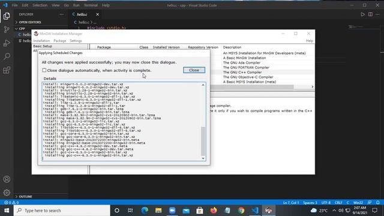The width and height of the screenshot is (384, 216).
Task: Click CRLF line ending in status bar
Action: (338, 203)
